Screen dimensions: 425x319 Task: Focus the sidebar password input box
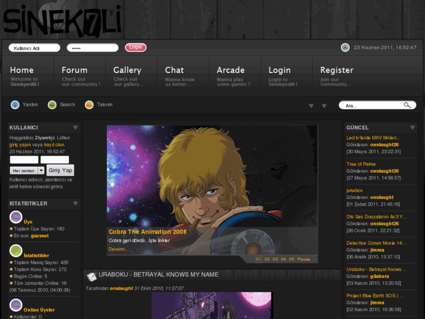pos(54,160)
